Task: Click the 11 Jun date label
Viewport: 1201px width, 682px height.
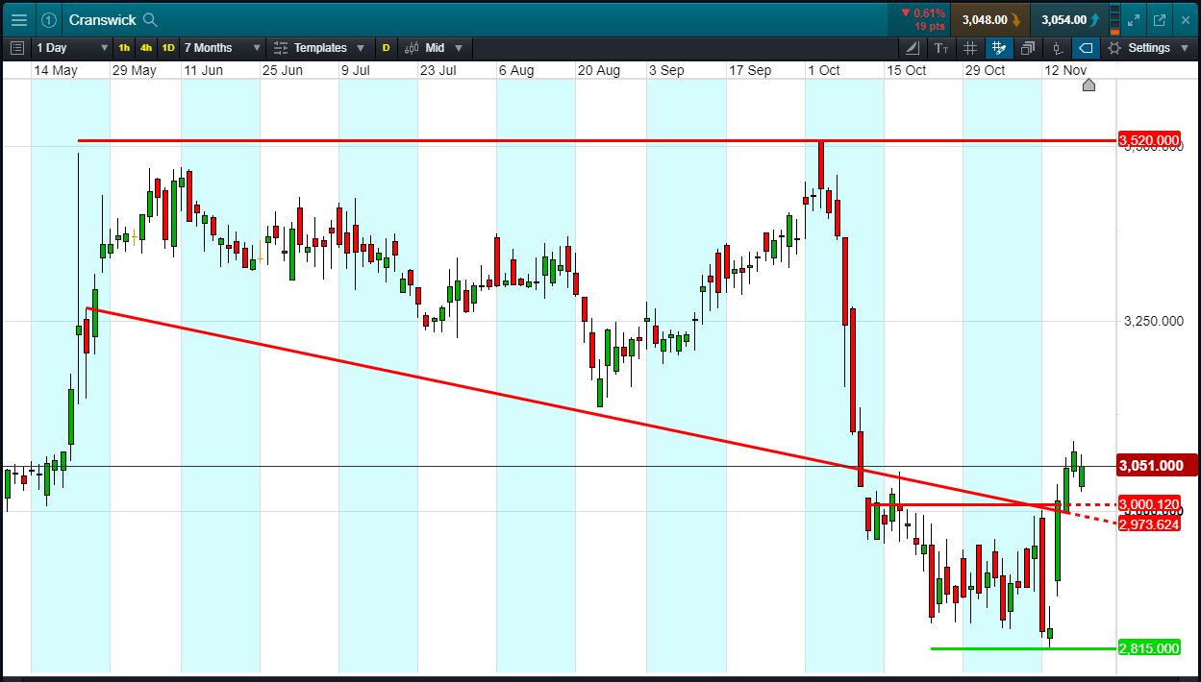Action: point(204,70)
